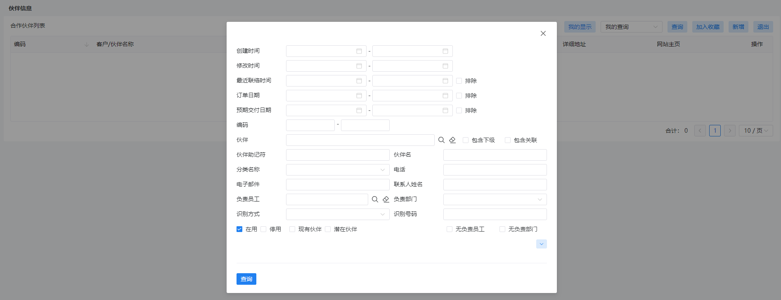Check the 无负责部门 checkbox
The height and width of the screenshot is (300, 781).
(502, 229)
